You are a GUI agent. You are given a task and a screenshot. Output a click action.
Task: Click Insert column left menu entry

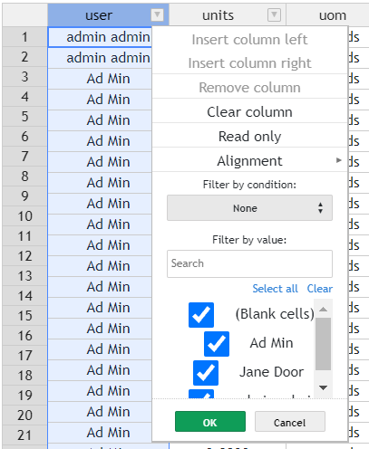[249, 40]
